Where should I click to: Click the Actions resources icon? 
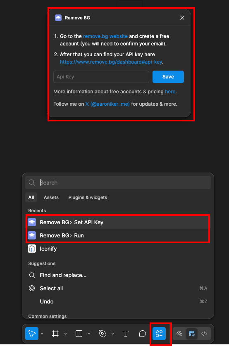pos(159,334)
